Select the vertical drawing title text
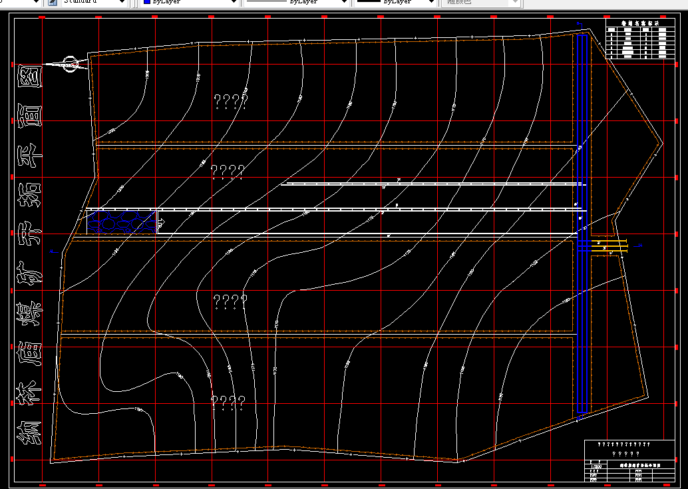This screenshot has height=489, width=688. coord(29,254)
